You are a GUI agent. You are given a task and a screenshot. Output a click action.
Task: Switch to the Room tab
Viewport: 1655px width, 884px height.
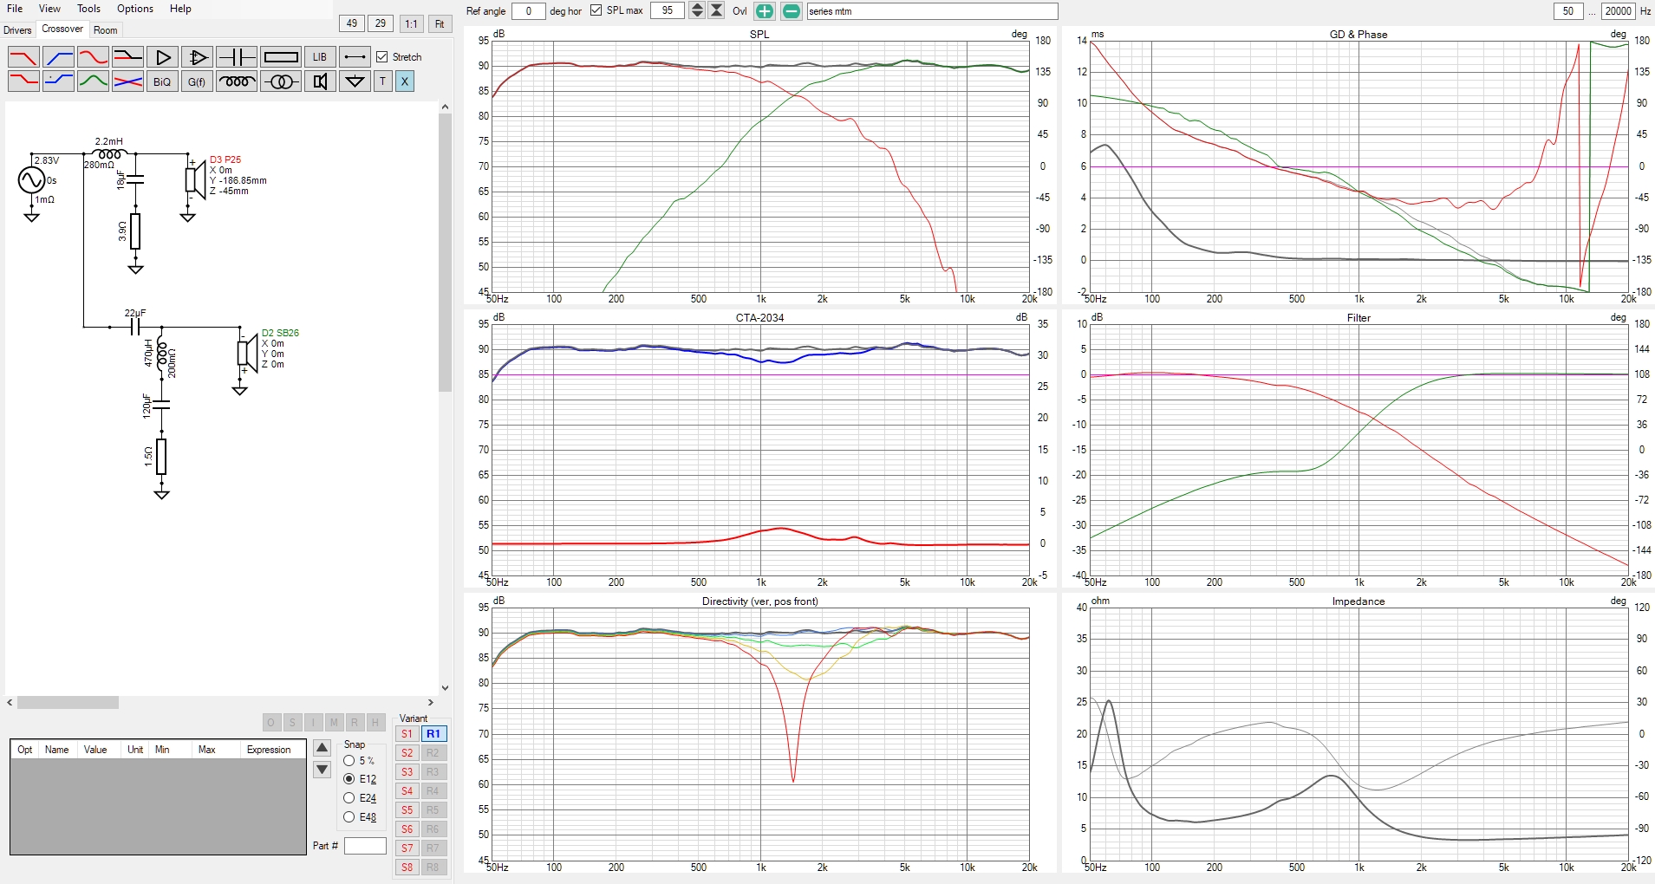click(x=106, y=30)
